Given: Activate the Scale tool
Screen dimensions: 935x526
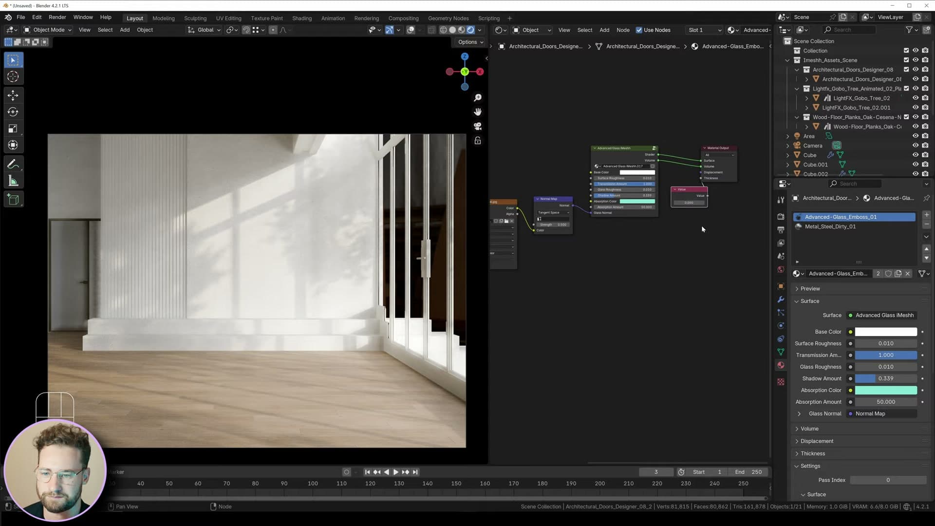Looking at the screenshot, I should point(13,129).
